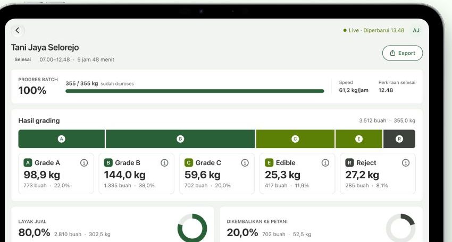Click the 27,2 kg value
The width and height of the screenshot is (452, 242).
point(362,175)
